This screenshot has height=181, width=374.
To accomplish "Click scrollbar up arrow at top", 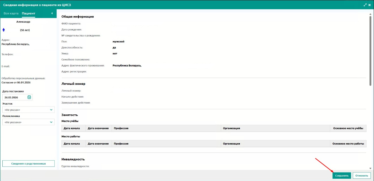I will click(x=370, y=13).
